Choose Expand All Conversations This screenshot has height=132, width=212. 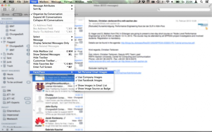point(52,17)
